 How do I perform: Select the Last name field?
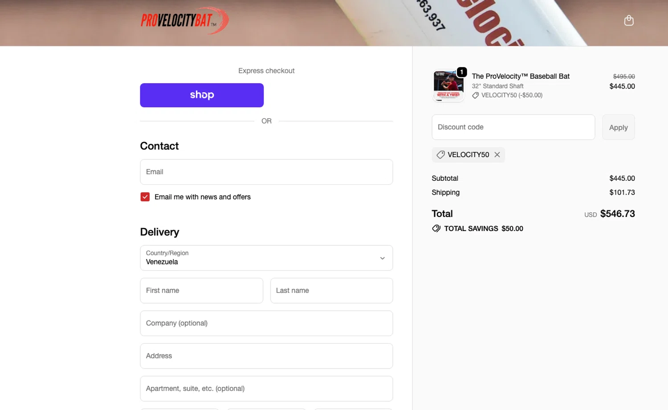[x=331, y=291]
